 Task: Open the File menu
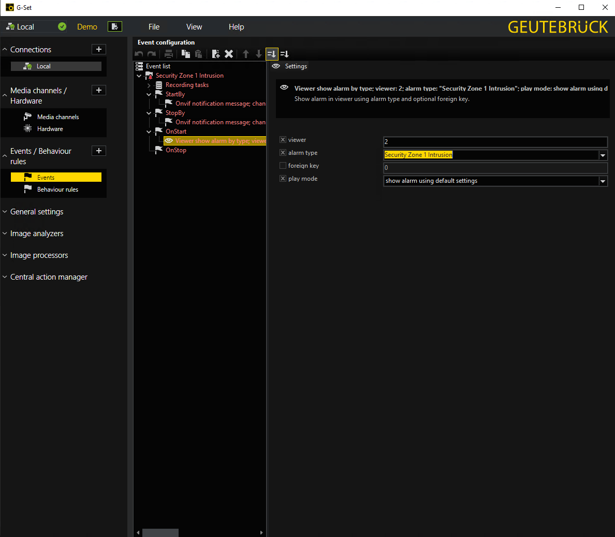154,27
